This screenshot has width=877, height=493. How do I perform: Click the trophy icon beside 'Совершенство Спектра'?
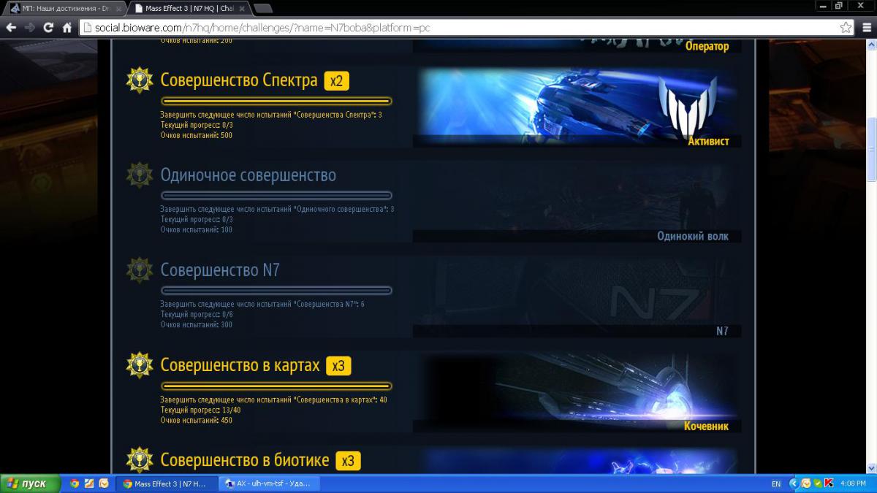pos(139,80)
